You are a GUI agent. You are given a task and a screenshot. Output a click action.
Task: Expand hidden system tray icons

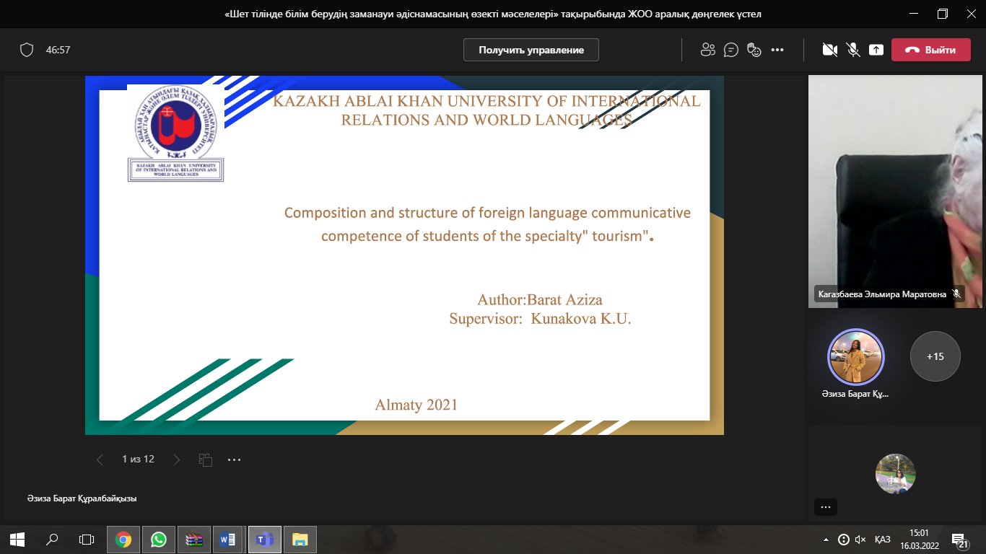826,540
